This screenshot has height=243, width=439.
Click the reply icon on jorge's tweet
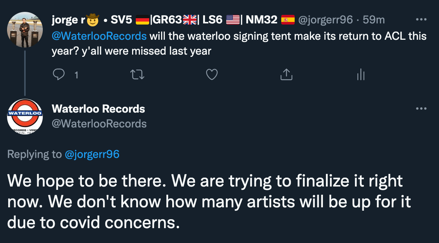60,74
